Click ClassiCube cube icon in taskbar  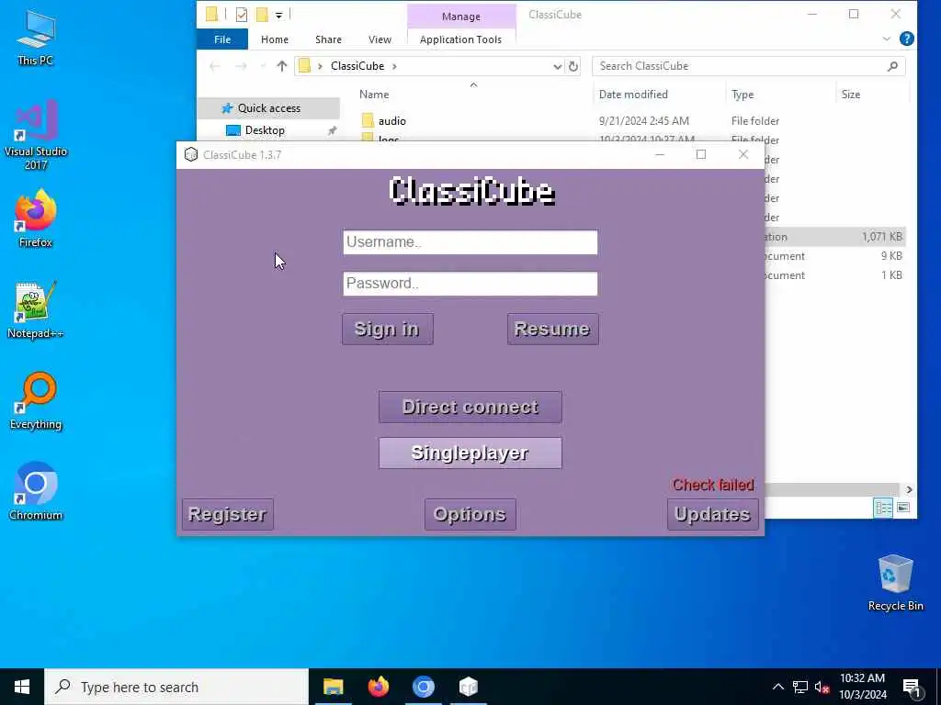(x=468, y=687)
